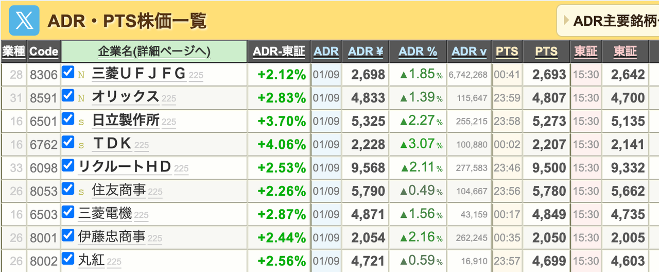This screenshot has width=659, height=272.
Task: Uncheck the 三菱UFJFG checkbox
Action: [67, 72]
